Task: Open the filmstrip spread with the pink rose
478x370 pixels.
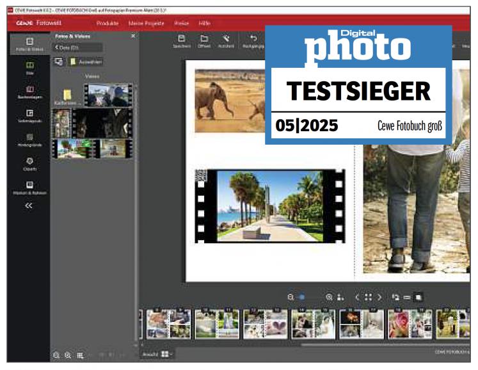Action: pyautogui.click(x=410, y=324)
